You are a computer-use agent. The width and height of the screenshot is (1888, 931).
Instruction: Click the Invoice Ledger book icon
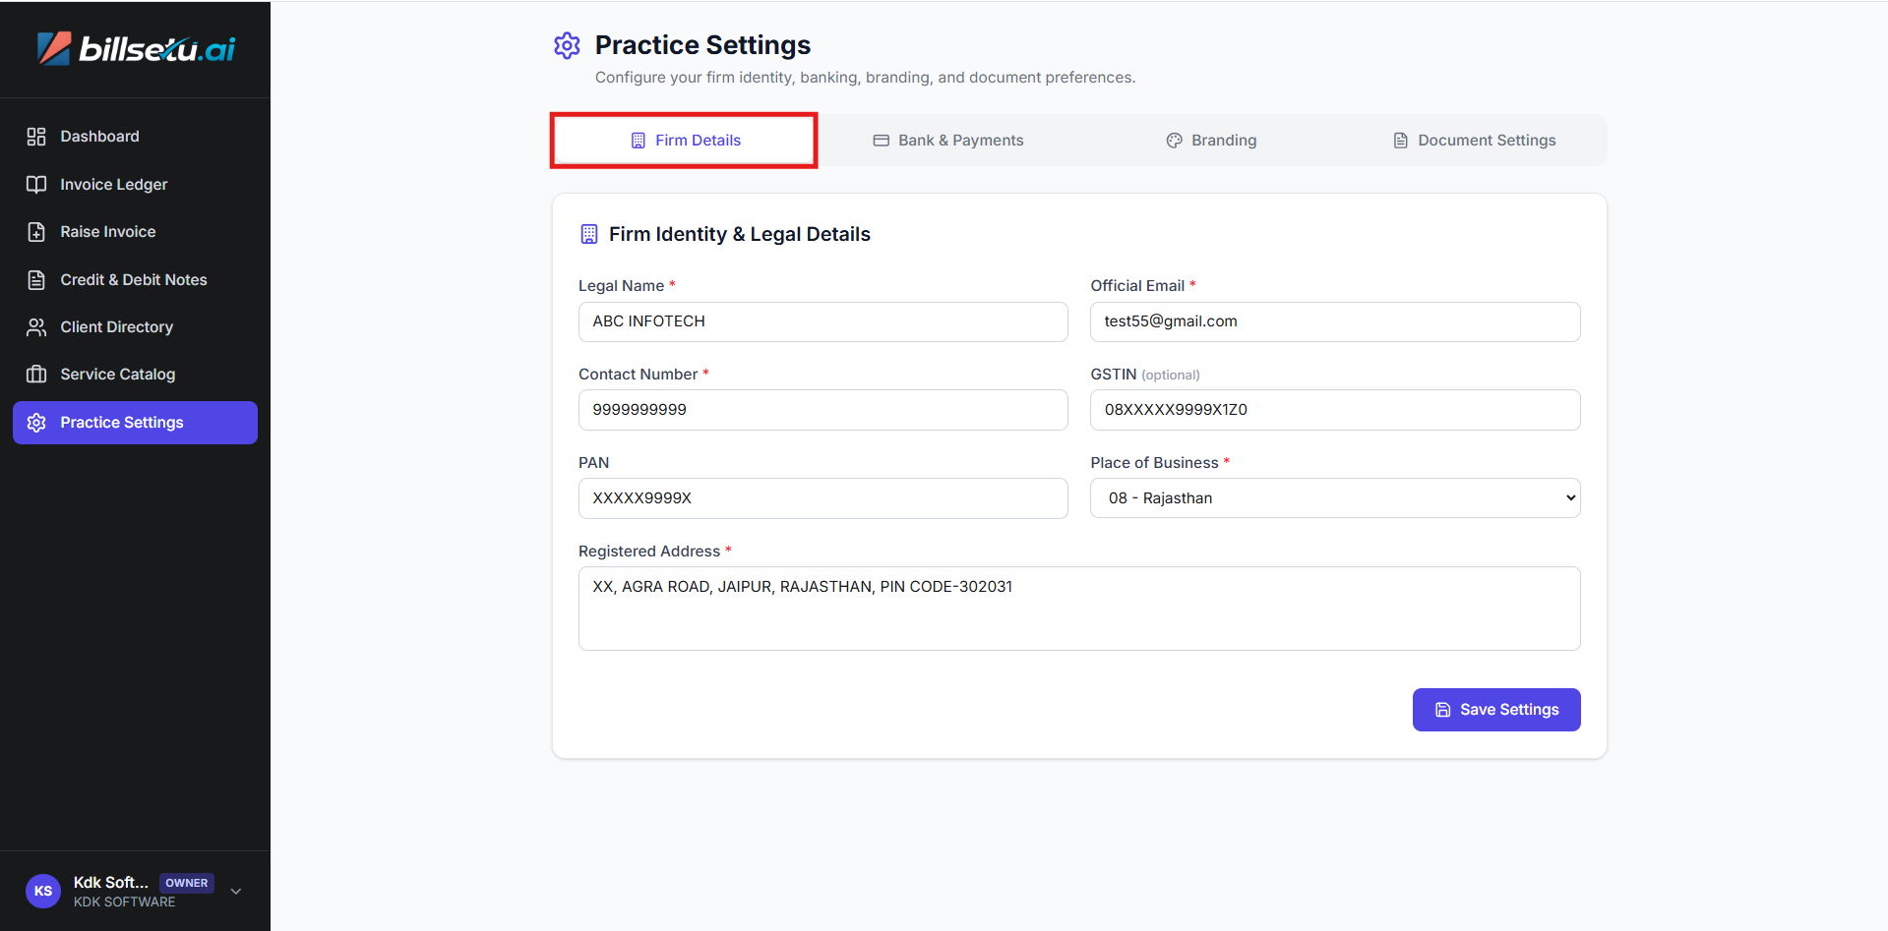(36, 185)
